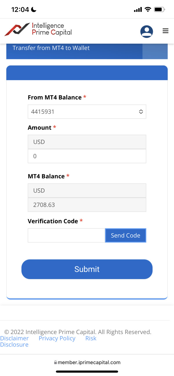Open the Risk Disclosure link
Viewport: 174px width, 376px height.
click(91, 338)
